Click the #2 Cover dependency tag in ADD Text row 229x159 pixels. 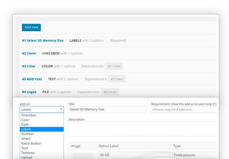(x=117, y=79)
